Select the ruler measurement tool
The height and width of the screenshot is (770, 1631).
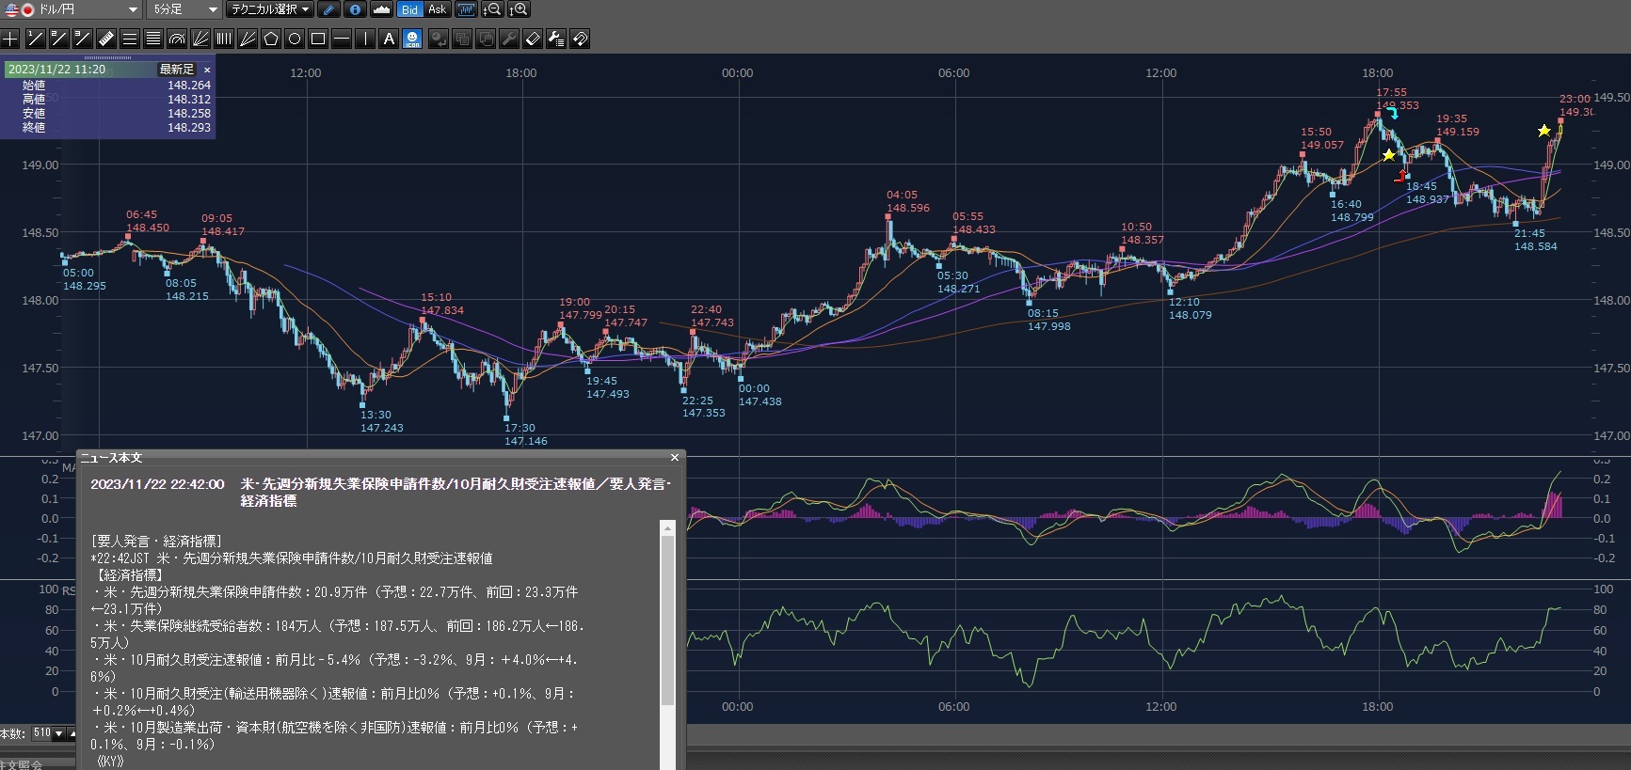(106, 39)
